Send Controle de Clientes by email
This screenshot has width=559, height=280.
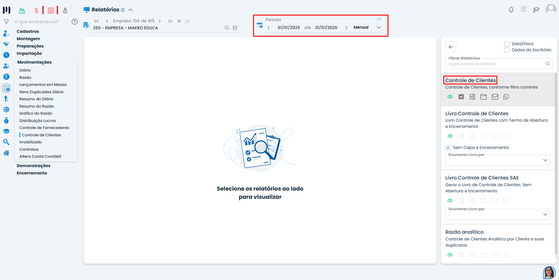495,97
